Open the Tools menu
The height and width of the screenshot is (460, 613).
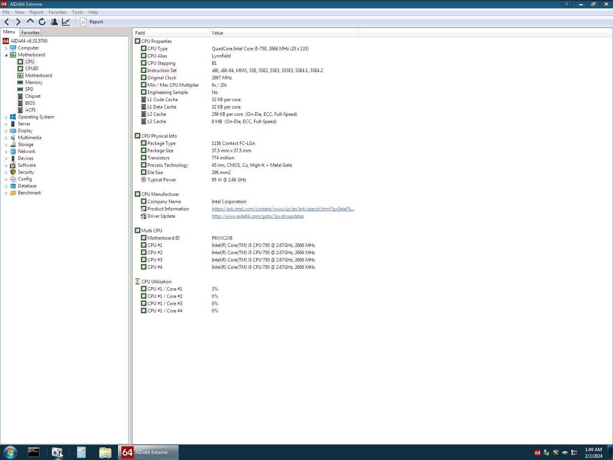[77, 12]
